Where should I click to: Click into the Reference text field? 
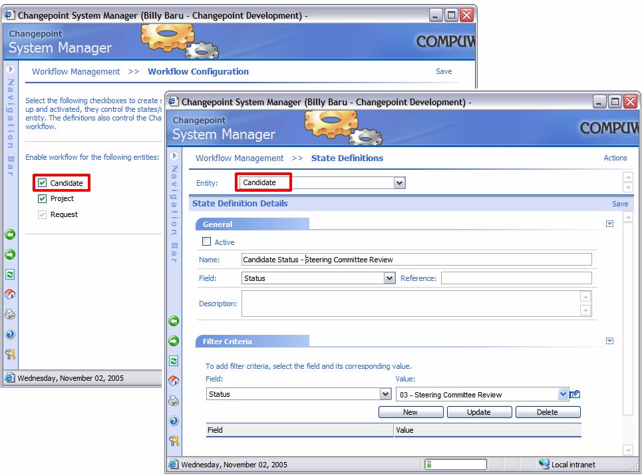[516, 278]
